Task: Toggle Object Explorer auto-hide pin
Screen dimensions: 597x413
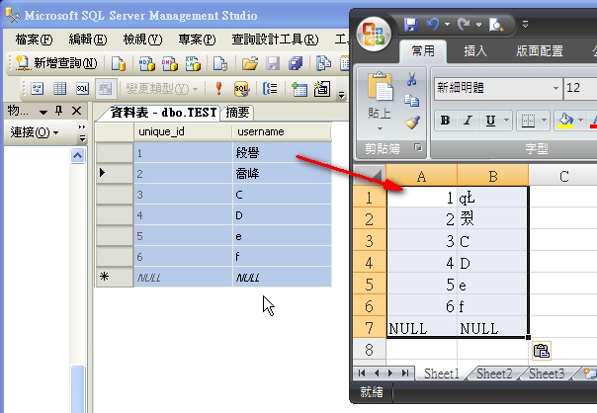Action: coord(58,111)
